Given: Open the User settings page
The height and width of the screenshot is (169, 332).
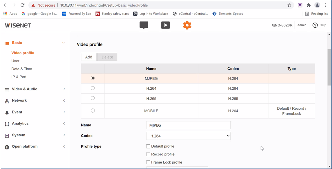Looking at the screenshot, I should point(15,61).
